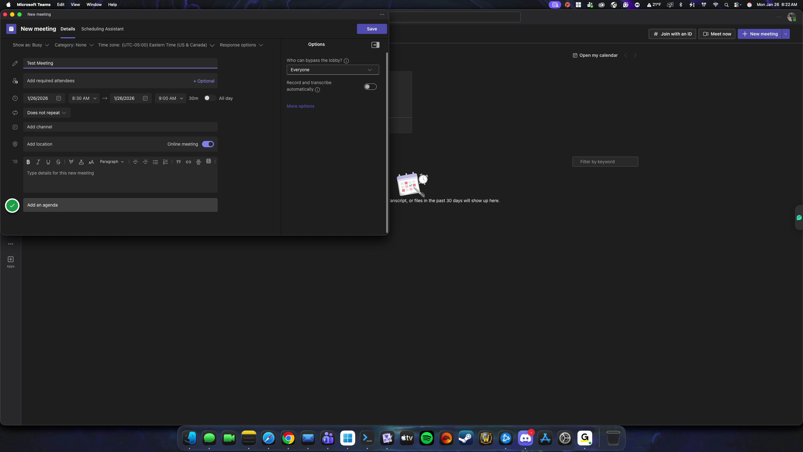Click the Test Meeting title field
This screenshot has height=452, width=803.
(x=120, y=63)
